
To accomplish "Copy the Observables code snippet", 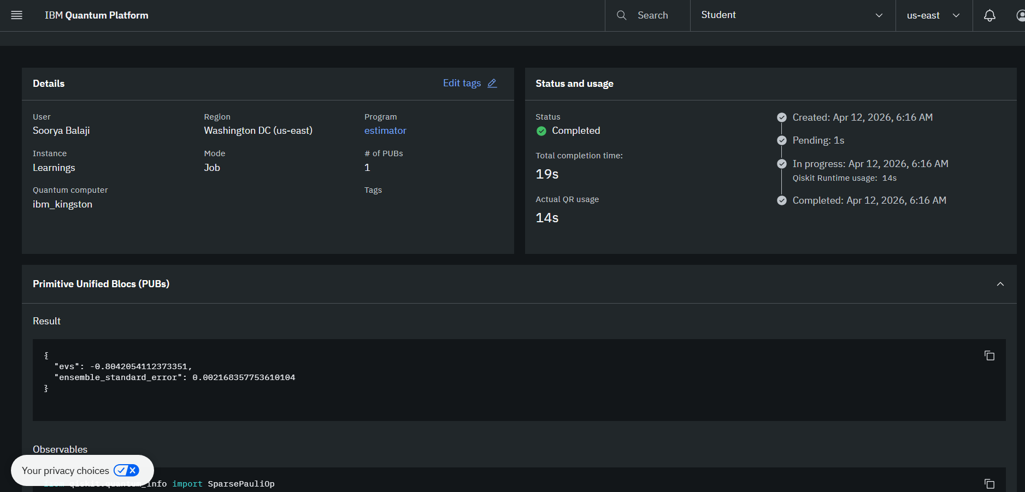I will pos(989,484).
